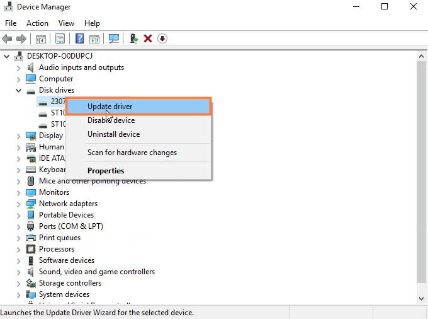Click the Processors chip icon
The image size is (428, 319).
coord(31,249)
